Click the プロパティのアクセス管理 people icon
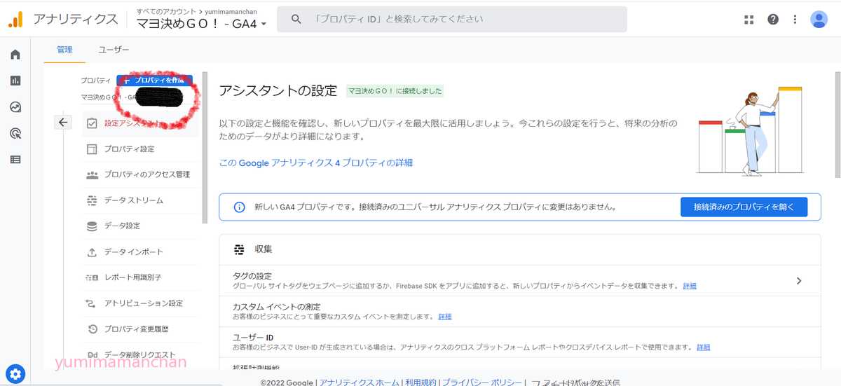Image resolution: width=841 pixels, height=386 pixels. (x=92, y=174)
